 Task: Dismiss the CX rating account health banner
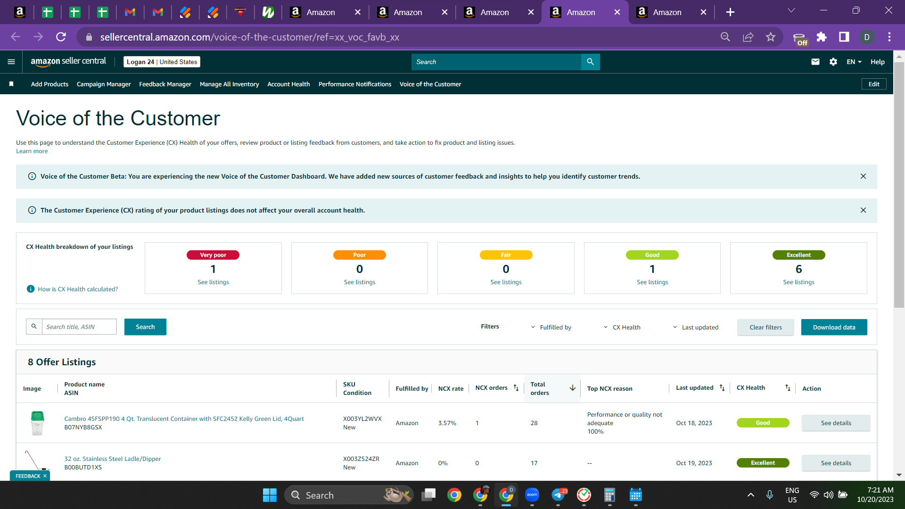863,210
